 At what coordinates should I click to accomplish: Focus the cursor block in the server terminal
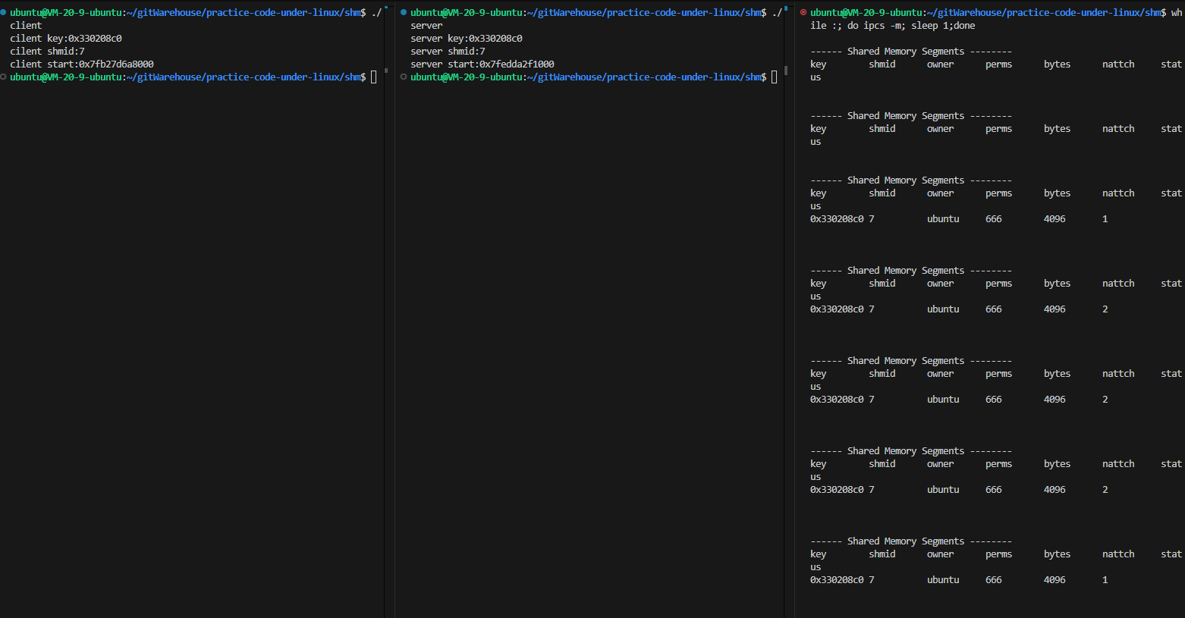click(774, 77)
